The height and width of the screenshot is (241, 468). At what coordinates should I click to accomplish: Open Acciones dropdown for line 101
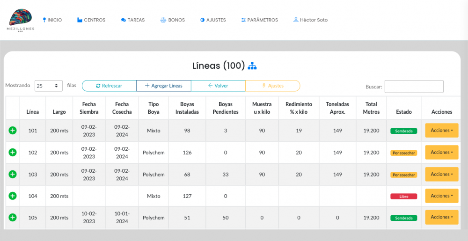point(442,131)
